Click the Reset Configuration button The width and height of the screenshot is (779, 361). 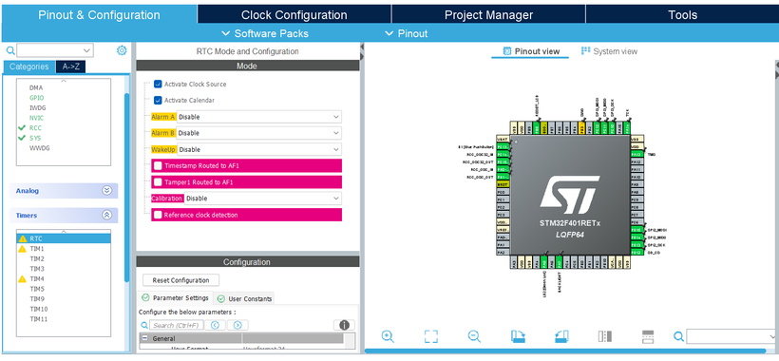[x=180, y=280]
